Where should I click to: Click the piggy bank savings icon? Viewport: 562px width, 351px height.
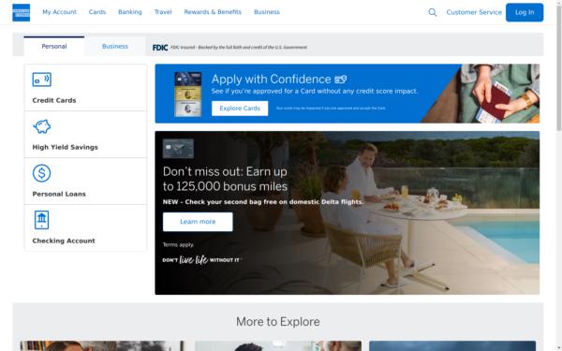click(41, 126)
